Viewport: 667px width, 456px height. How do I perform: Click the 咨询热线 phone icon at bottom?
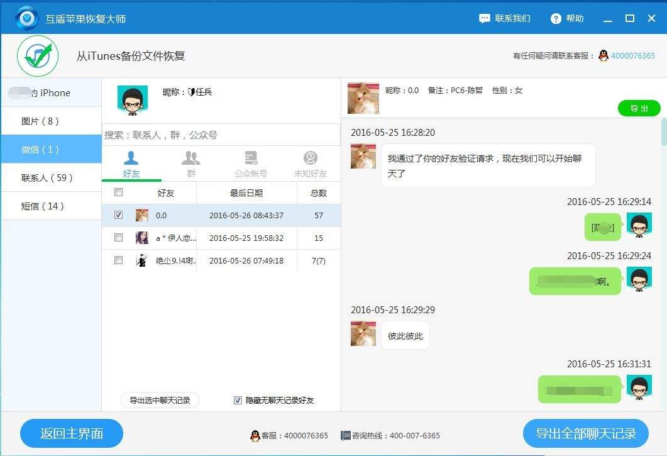(345, 436)
